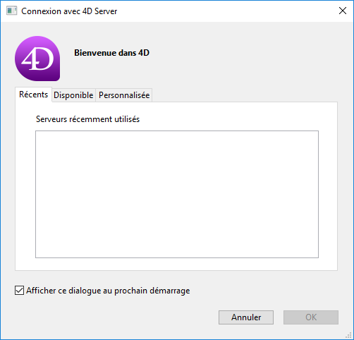Viewport: 354px width, 340px height.
Task: Click the window icon in title bar
Action: click(x=11, y=11)
